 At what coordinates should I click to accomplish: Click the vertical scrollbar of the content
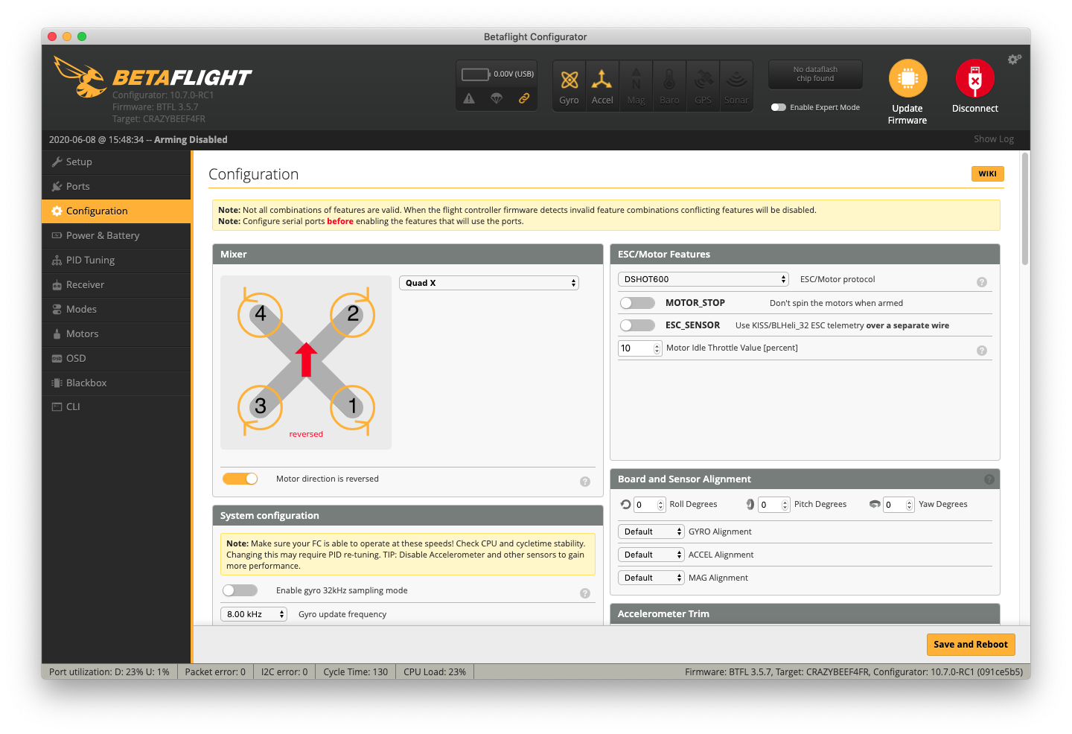(x=1025, y=209)
